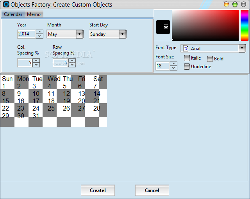Select a hue on the rainbow hue strip

[245, 25]
